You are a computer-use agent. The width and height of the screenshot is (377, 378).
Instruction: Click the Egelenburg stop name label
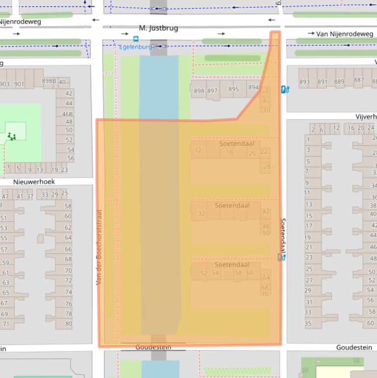click(x=135, y=47)
